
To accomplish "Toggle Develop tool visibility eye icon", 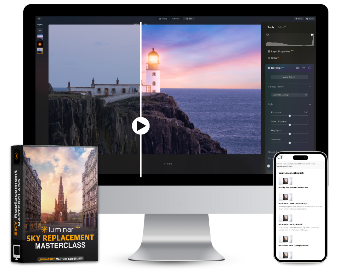I will pos(298,68).
